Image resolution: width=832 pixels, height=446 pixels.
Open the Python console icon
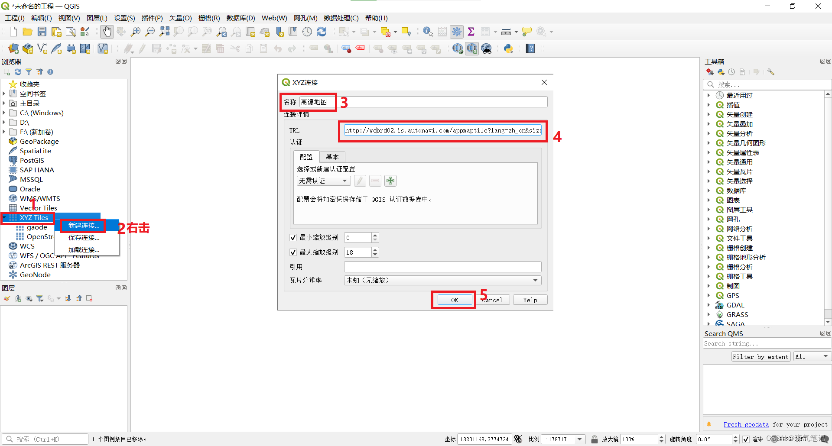point(509,48)
